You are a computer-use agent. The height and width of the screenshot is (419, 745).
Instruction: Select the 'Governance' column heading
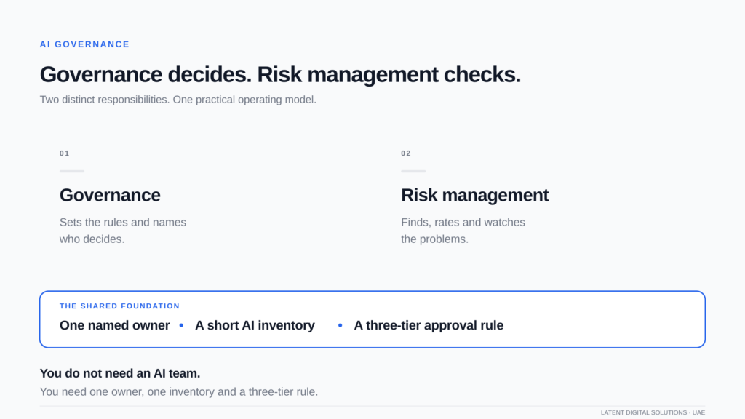110,195
